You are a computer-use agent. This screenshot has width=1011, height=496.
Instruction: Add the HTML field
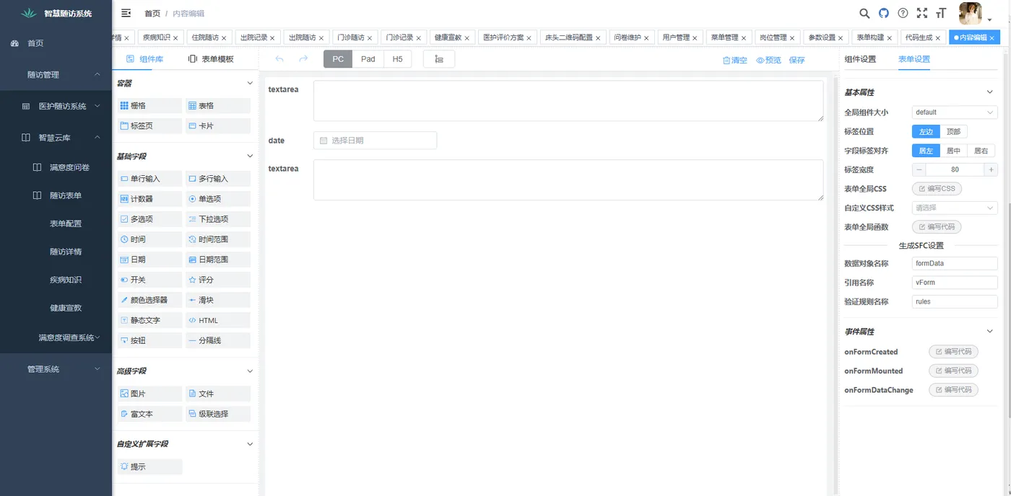[218, 320]
